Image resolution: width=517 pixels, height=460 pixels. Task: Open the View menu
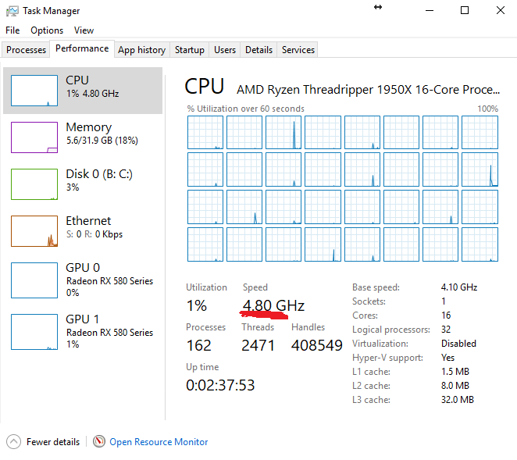click(x=84, y=30)
